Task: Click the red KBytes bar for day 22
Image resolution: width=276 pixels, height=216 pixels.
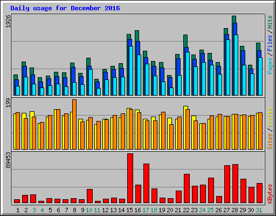Action: coord(187,188)
